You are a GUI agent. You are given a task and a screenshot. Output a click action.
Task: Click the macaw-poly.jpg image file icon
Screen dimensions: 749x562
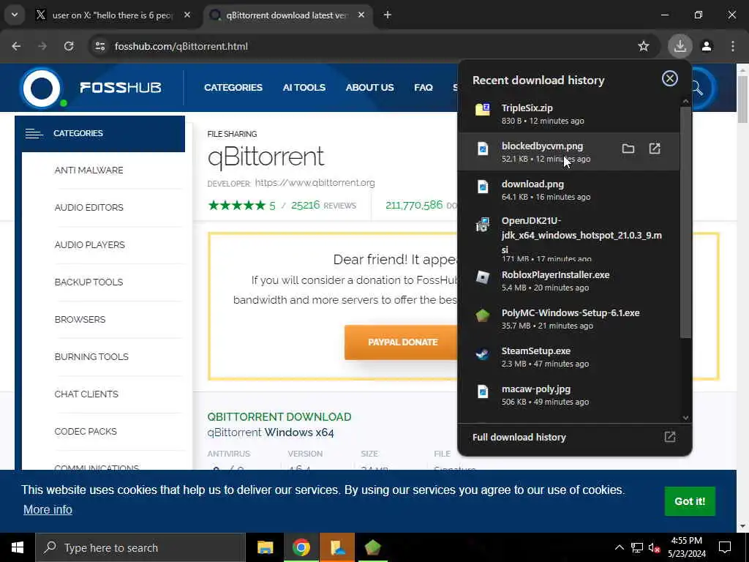coord(483,391)
